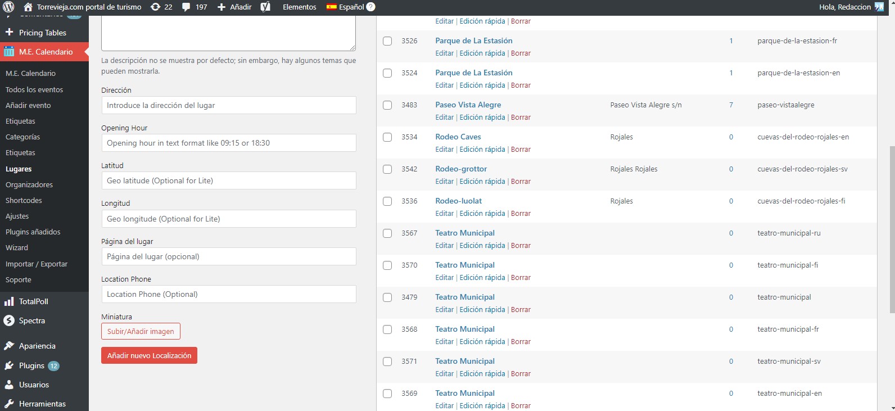
Task: Click the Apariencia paintbrush icon
Action: click(9, 346)
